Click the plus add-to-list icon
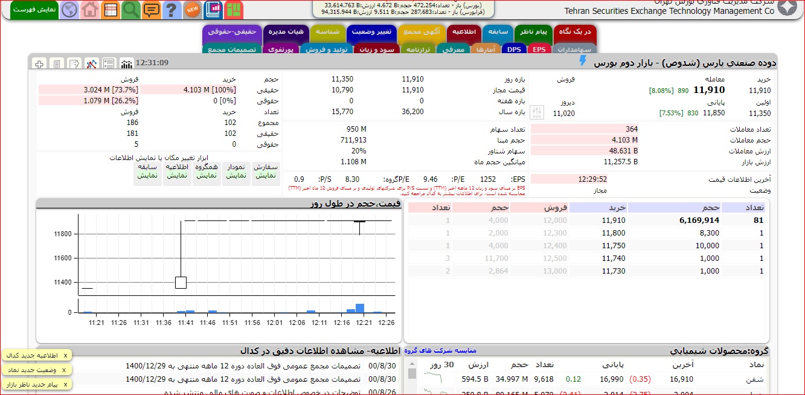The width and height of the screenshot is (805, 395). (39, 63)
